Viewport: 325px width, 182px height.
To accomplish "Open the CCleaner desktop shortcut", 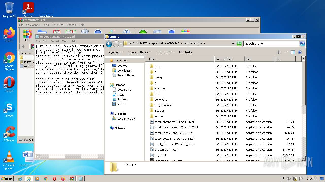I will tap(9, 134).
